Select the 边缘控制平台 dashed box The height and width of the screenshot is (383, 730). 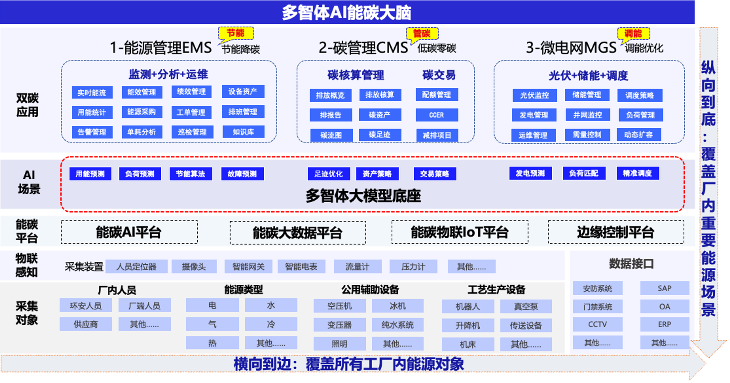pos(616,232)
